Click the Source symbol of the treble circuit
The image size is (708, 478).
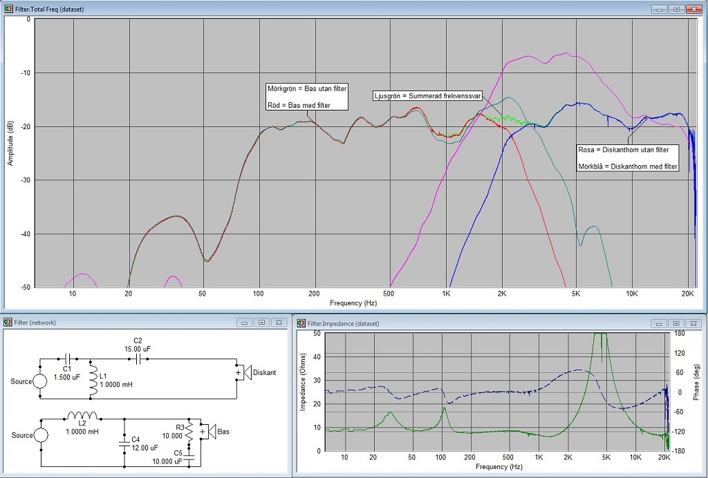41,381
